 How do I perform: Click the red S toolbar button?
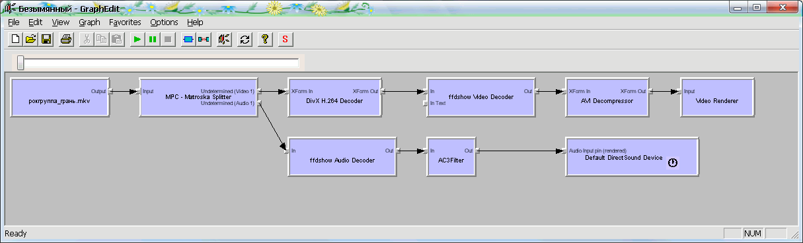286,40
